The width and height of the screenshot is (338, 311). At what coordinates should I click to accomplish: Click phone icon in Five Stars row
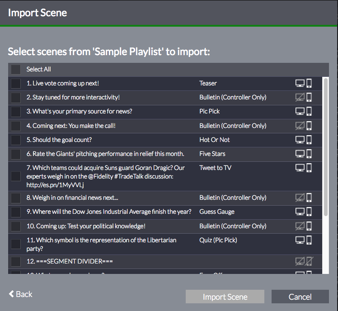(x=309, y=154)
